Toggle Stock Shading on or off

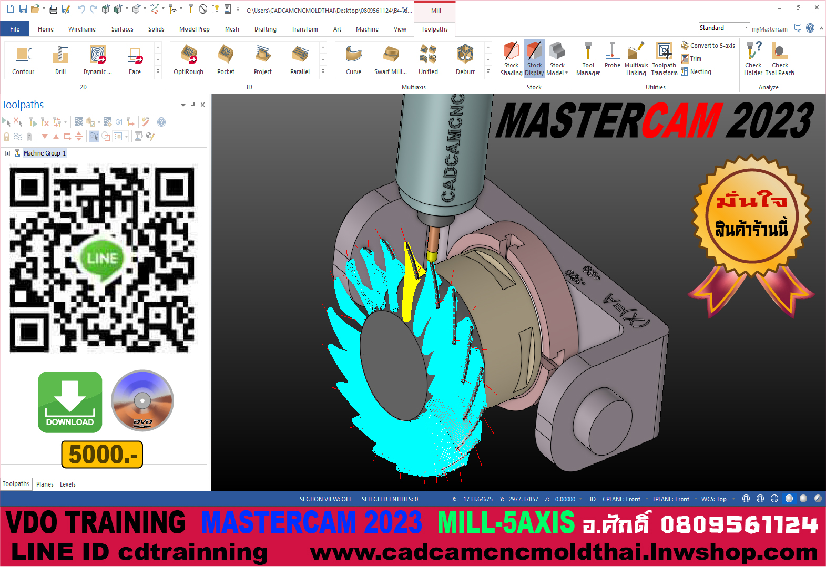click(x=511, y=59)
